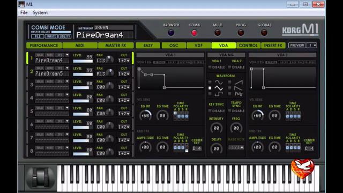Click the PAN knob of timbre 8
This screenshot has height=193, width=343.
(x=110, y=152)
